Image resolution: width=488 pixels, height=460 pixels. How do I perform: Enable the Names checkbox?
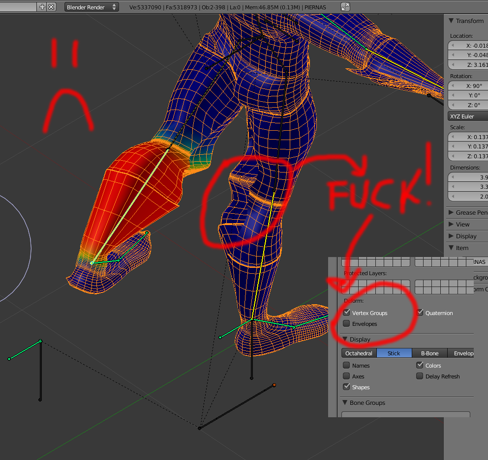click(x=346, y=365)
